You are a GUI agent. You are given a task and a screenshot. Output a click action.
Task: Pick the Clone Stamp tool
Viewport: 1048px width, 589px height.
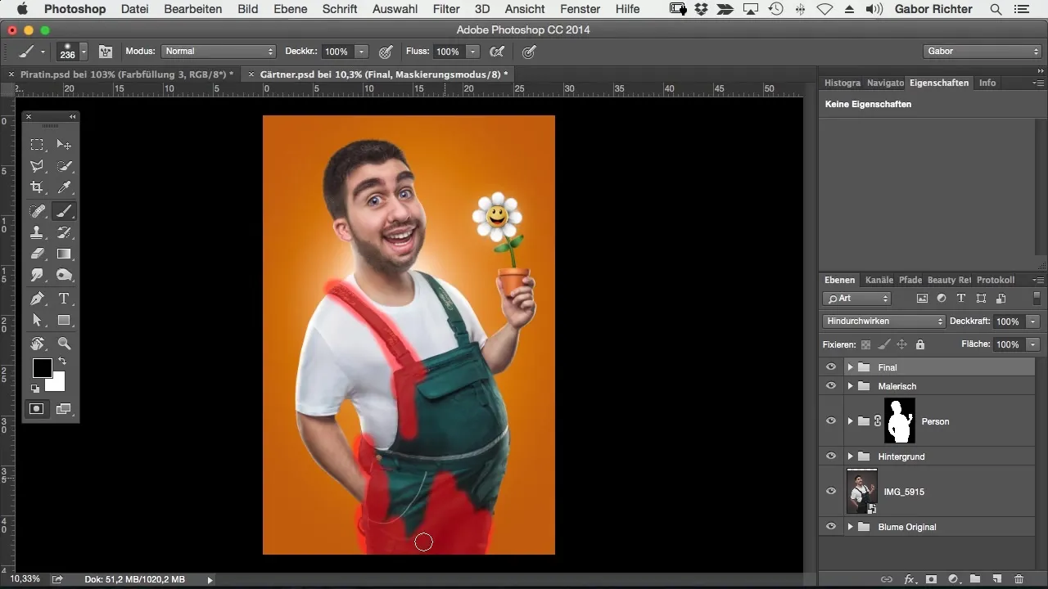(x=37, y=232)
